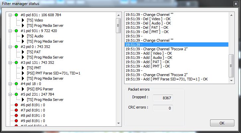Collapse the #0 pid 831 tree node

[10, 15]
